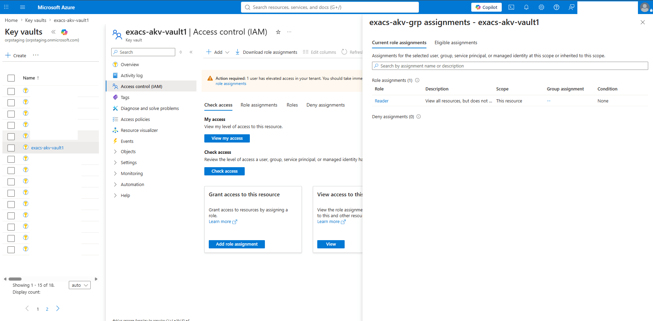This screenshot has height=321, width=653.
Task: Expand the Monitoring menu section
Action: tap(115, 173)
